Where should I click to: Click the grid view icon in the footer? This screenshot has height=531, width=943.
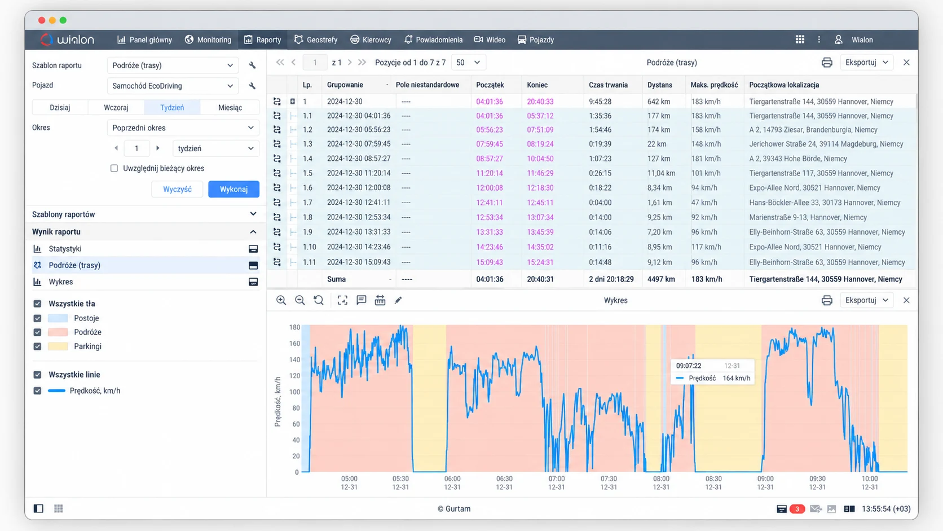coord(59,508)
